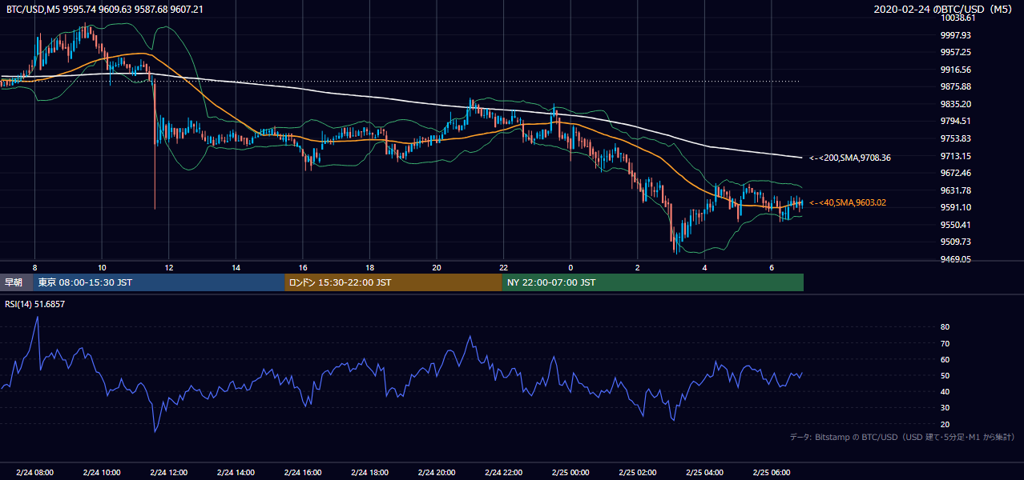This screenshot has height=480, width=1024.
Task: Click the bottom date label 2/24 10:00
Action: (x=102, y=473)
